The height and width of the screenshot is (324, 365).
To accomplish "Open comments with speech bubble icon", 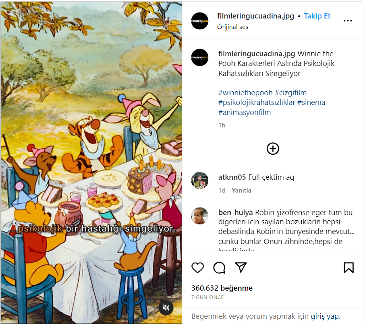I will 219,268.
